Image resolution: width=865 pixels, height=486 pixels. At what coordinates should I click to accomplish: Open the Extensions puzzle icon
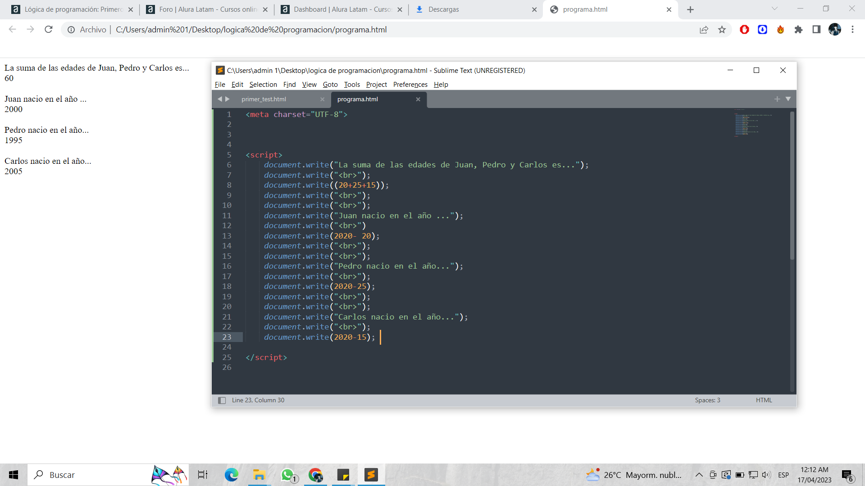pyautogui.click(x=798, y=30)
